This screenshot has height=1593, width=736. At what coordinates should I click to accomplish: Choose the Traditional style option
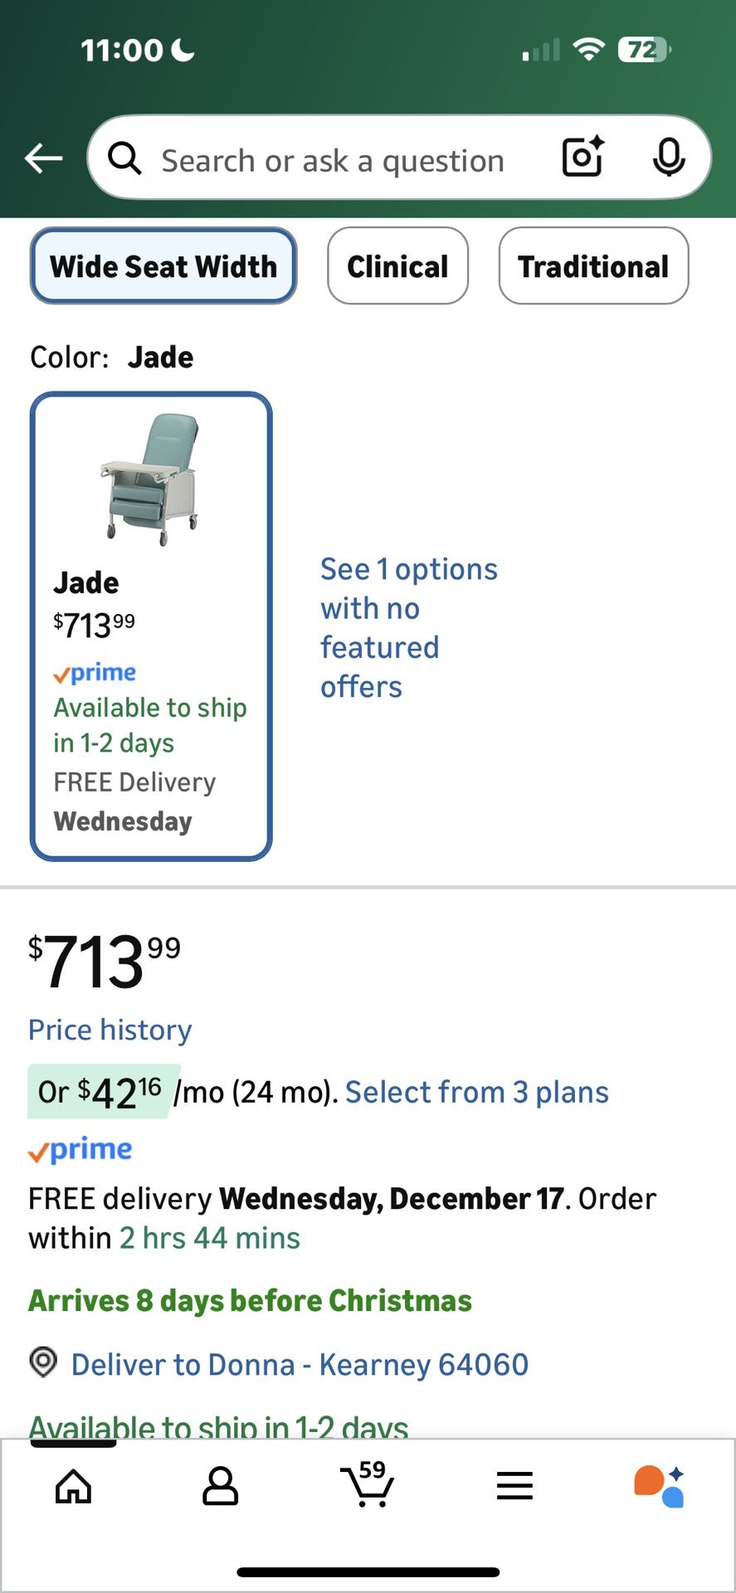click(x=593, y=266)
